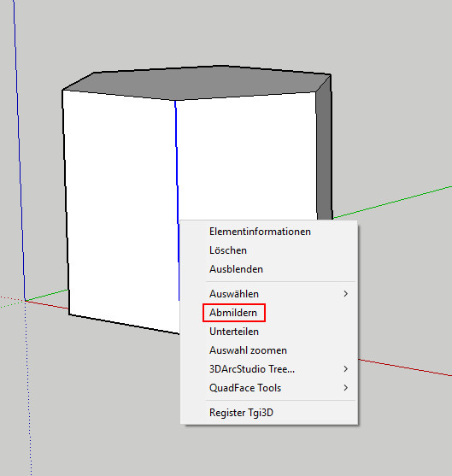The height and width of the screenshot is (476, 452).
Task: Choose Löschen to delete the edge
Action: pos(228,250)
